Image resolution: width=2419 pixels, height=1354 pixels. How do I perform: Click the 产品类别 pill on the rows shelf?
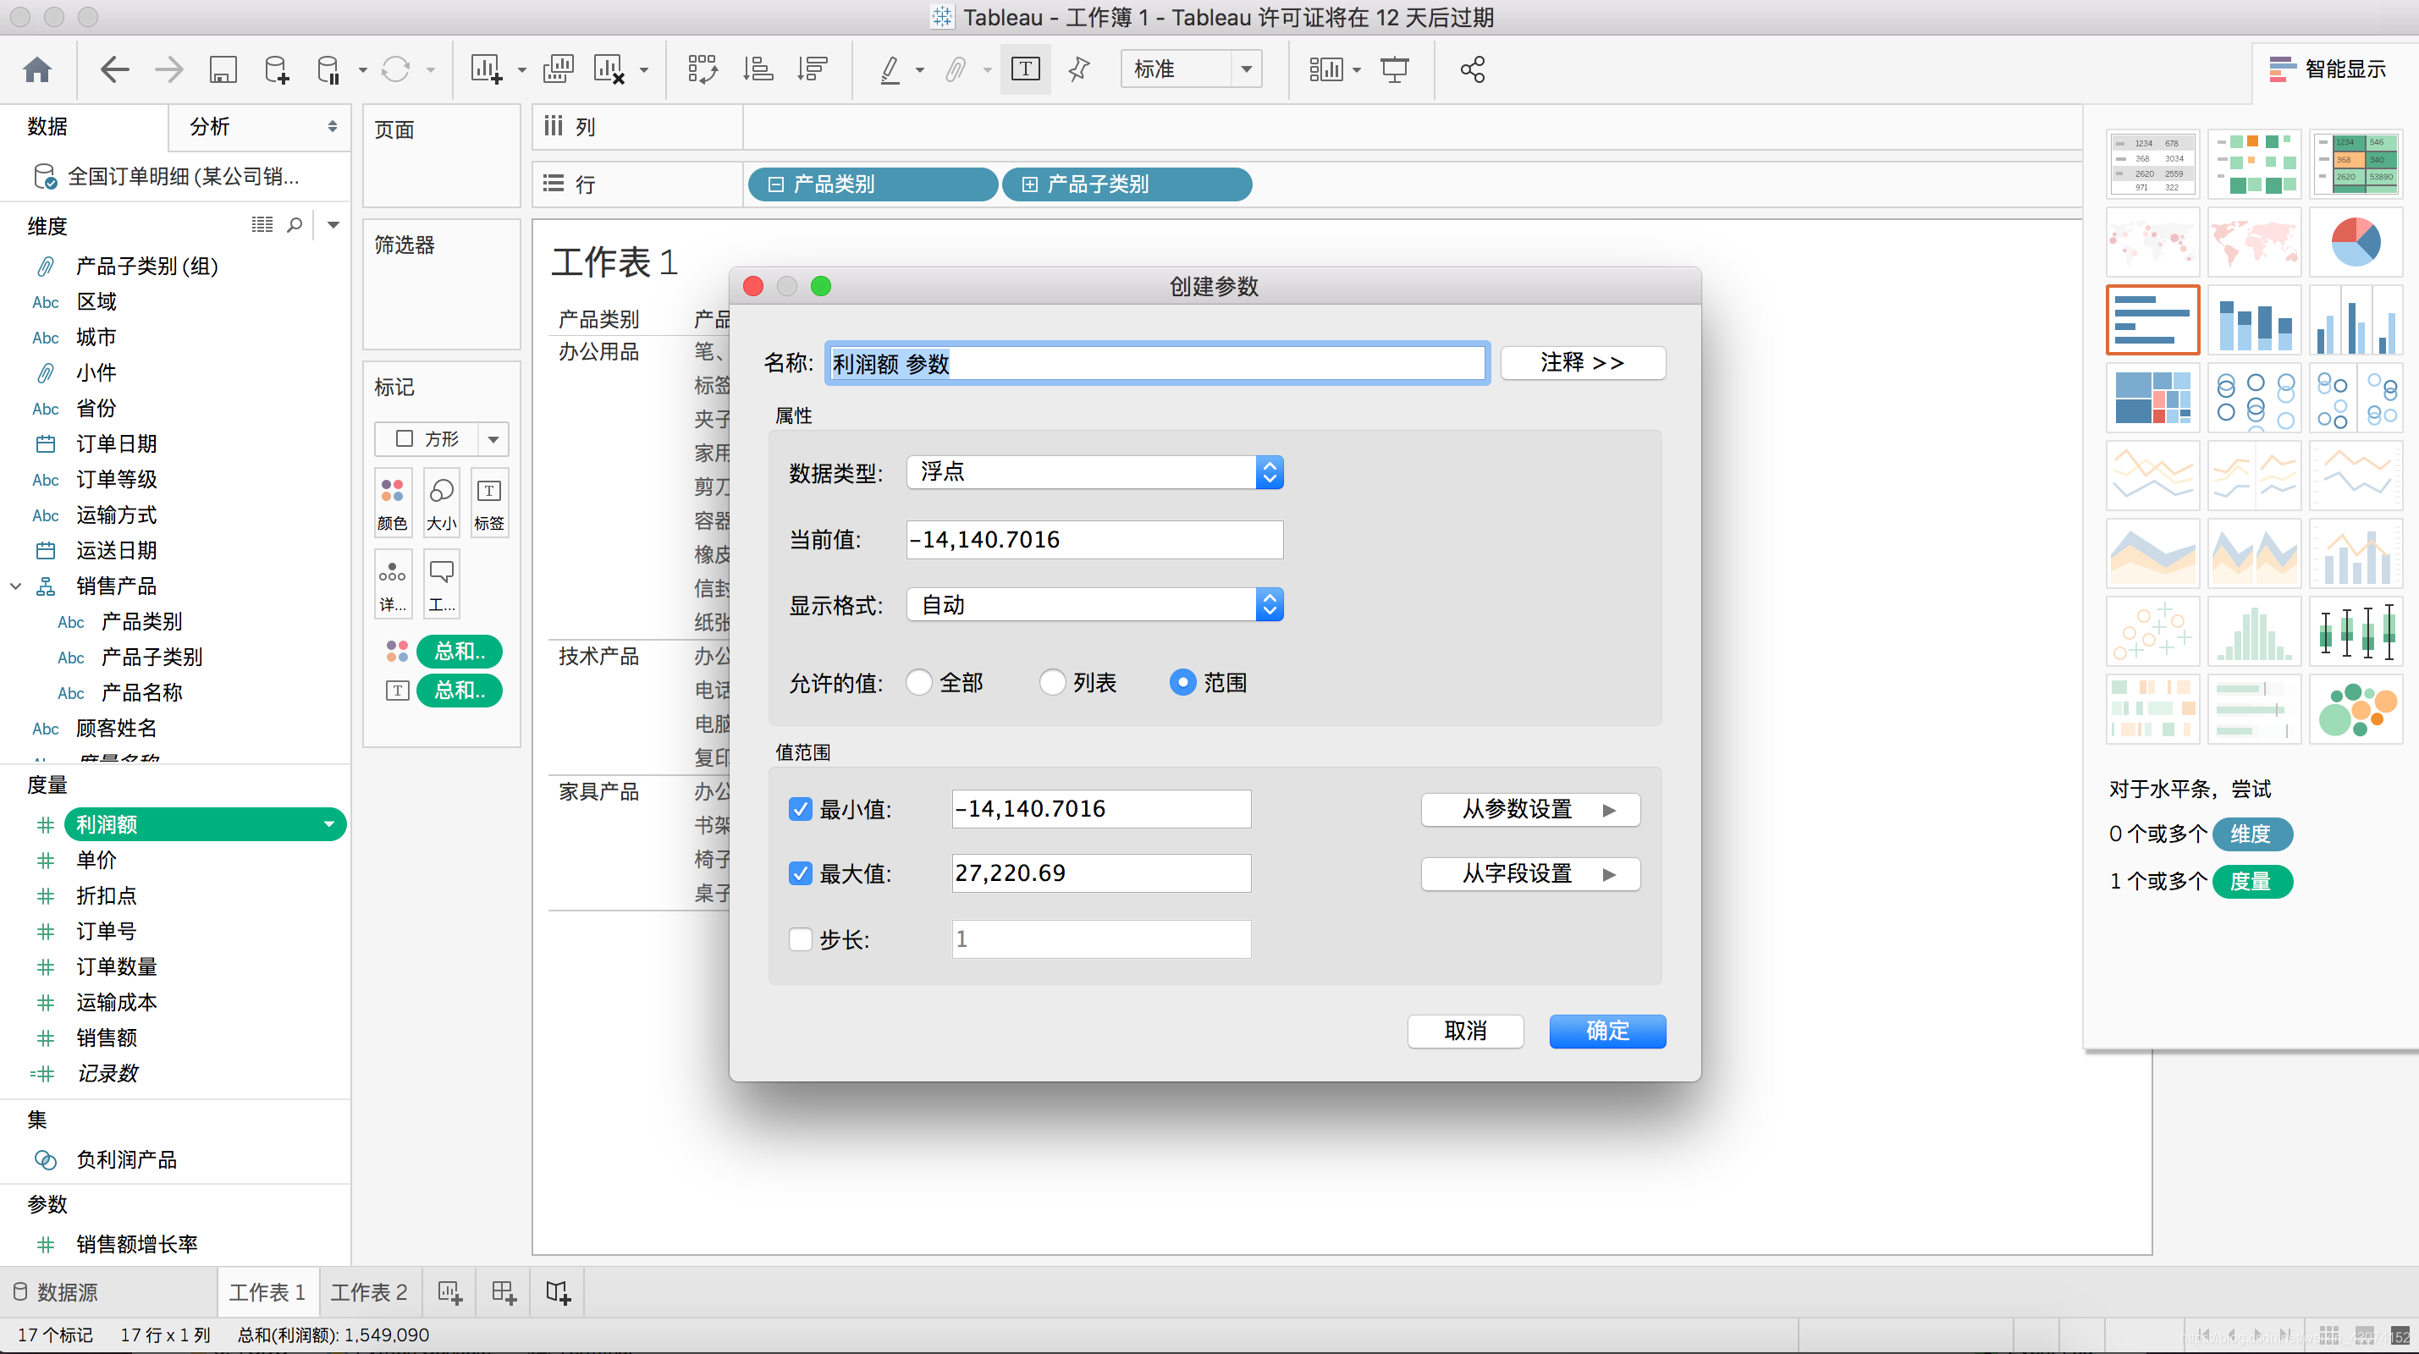(x=873, y=184)
